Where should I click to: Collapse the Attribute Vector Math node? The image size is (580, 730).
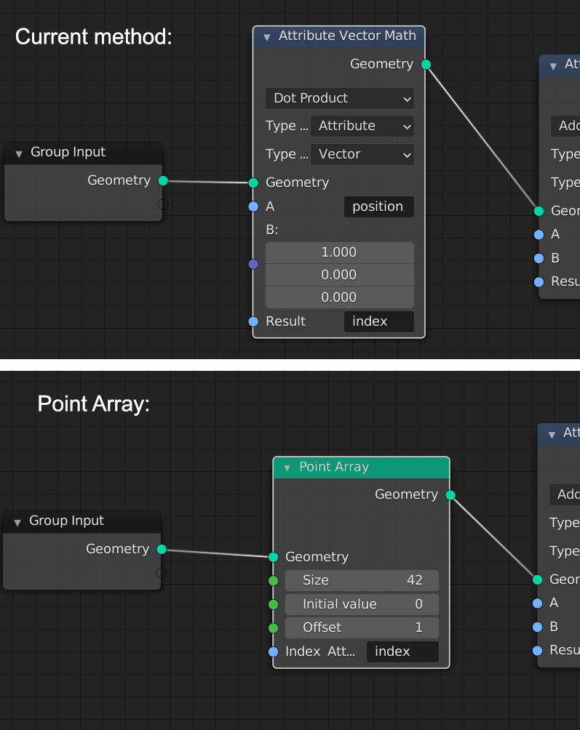click(267, 37)
